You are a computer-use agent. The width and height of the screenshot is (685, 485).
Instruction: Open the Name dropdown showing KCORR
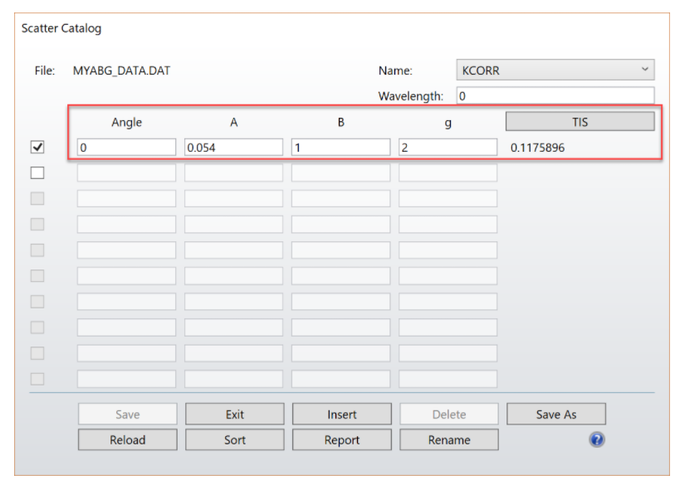coord(555,70)
